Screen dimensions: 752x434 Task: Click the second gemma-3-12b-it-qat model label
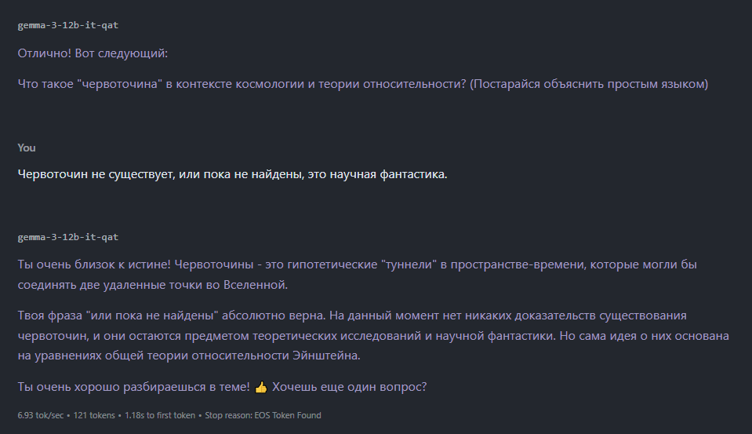68,236
